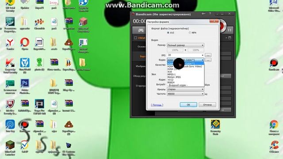This screenshot has width=283, height=159.
Task: Open the teal Kaspersky ship shortcut
Action: tap(10, 25)
